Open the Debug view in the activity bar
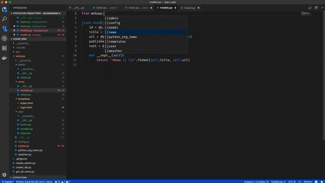 5,39
